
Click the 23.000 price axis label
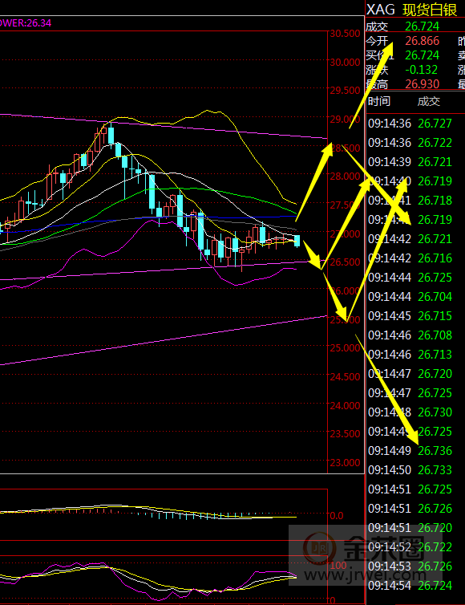(345, 463)
